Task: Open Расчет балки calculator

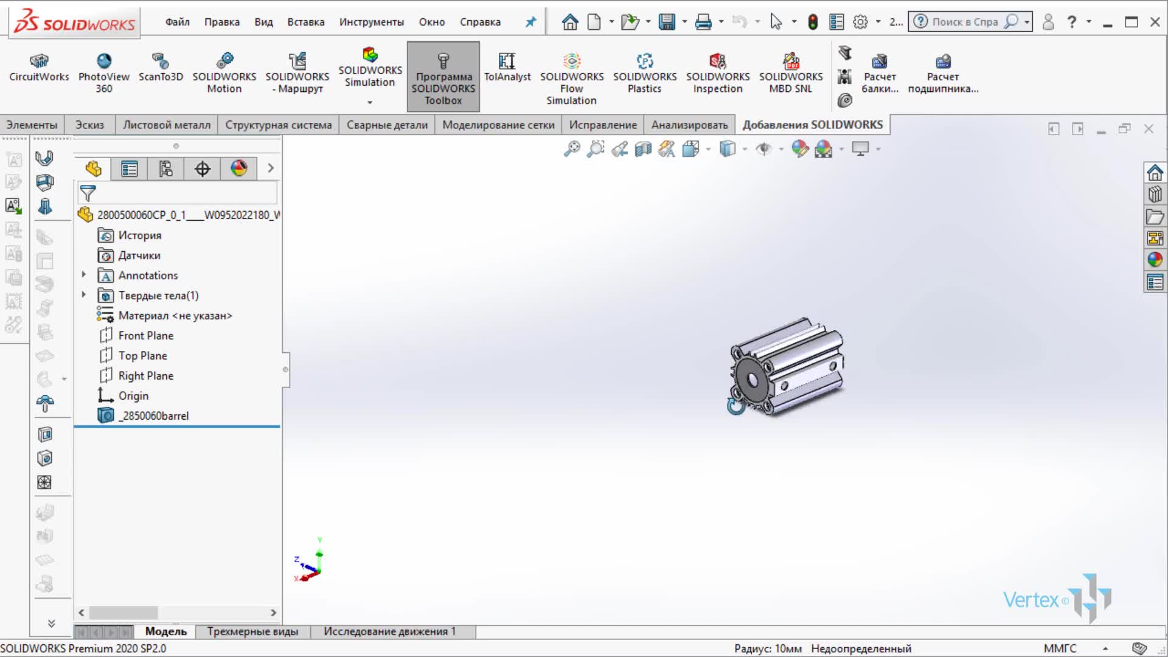Action: click(880, 73)
